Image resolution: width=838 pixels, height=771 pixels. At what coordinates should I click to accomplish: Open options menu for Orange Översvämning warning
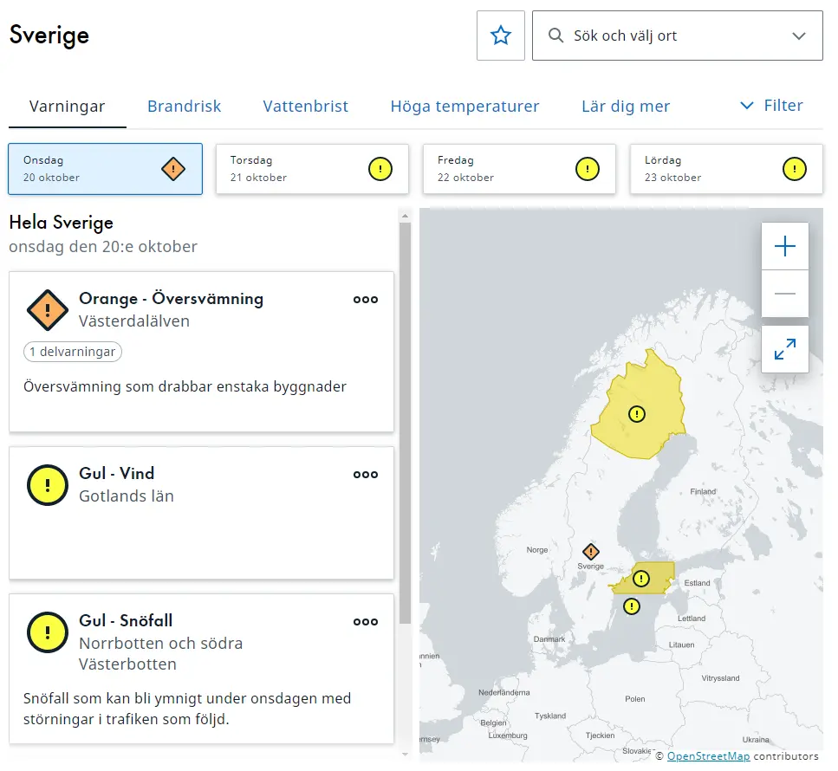point(366,299)
